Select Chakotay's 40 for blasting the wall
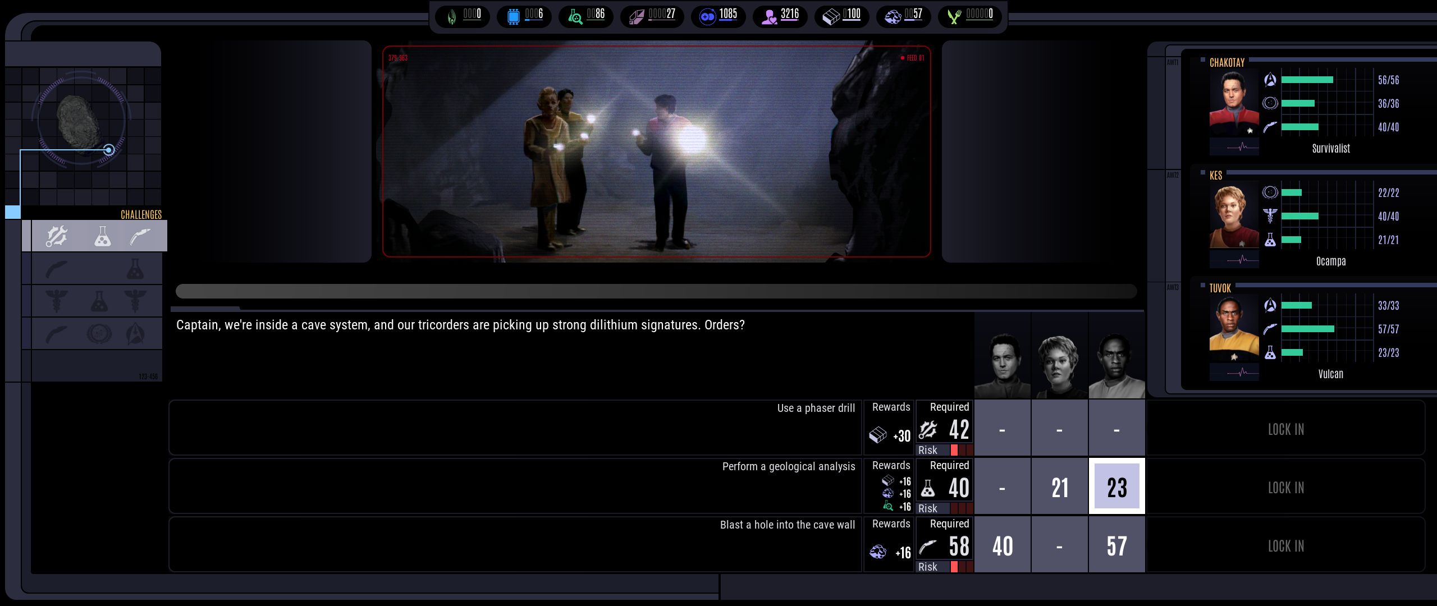This screenshot has height=606, width=1437. [1002, 545]
